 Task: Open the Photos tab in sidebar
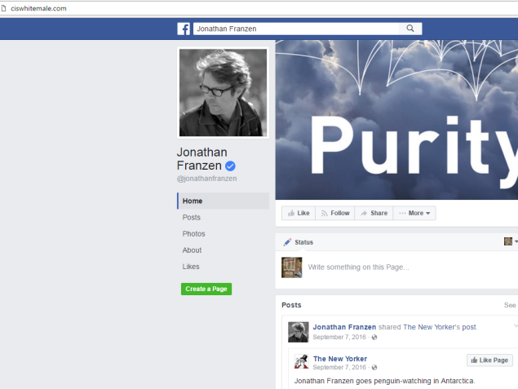pyautogui.click(x=193, y=234)
